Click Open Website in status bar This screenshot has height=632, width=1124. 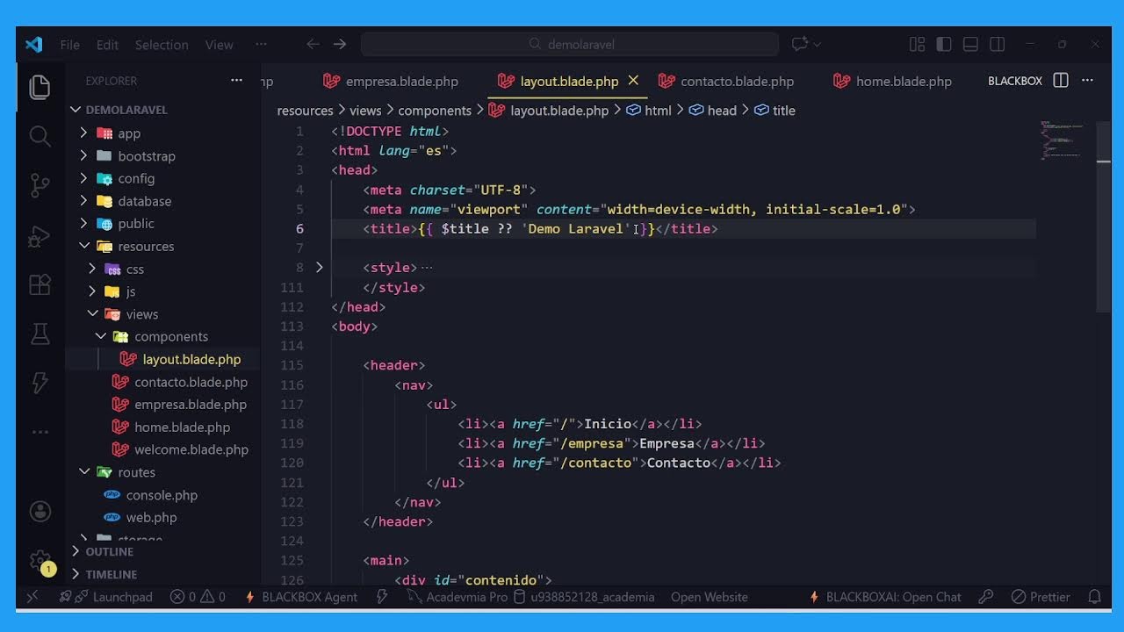710,597
